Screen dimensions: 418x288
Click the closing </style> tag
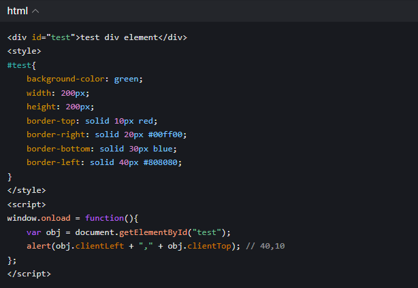pyautogui.click(x=27, y=190)
